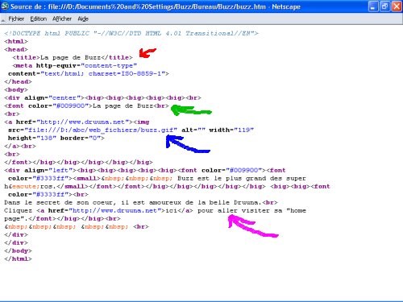This screenshot has width=403, height=302.
Task: Close the Netscape source window
Action: point(397,6)
